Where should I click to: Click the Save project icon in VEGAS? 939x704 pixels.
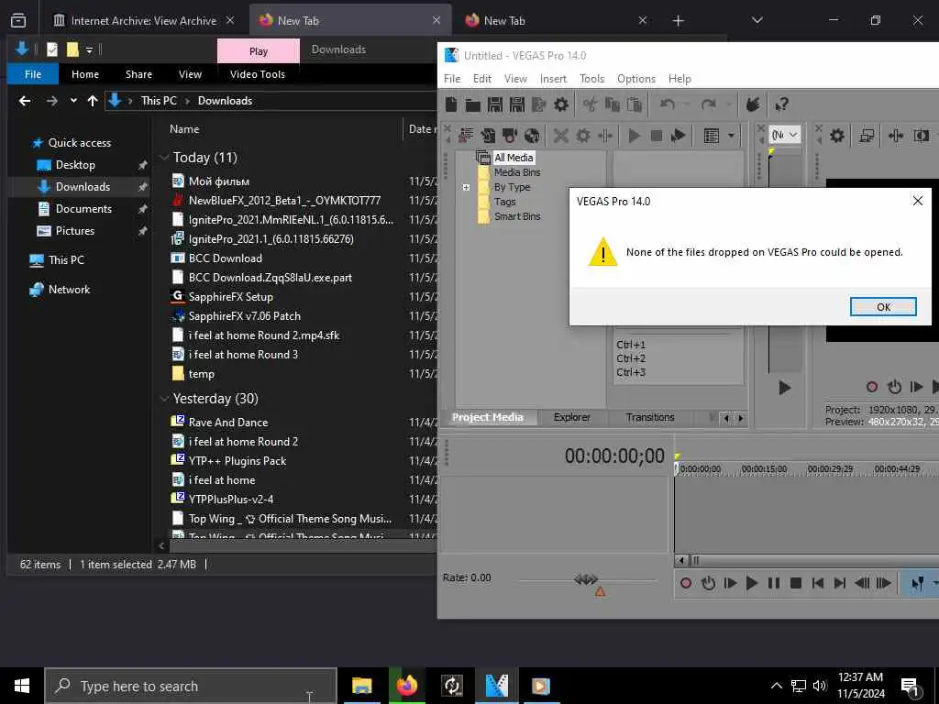click(x=494, y=104)
